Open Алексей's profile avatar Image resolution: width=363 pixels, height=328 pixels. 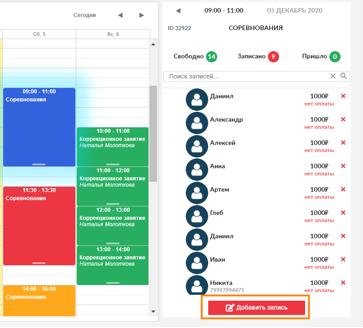pos(197,146)
